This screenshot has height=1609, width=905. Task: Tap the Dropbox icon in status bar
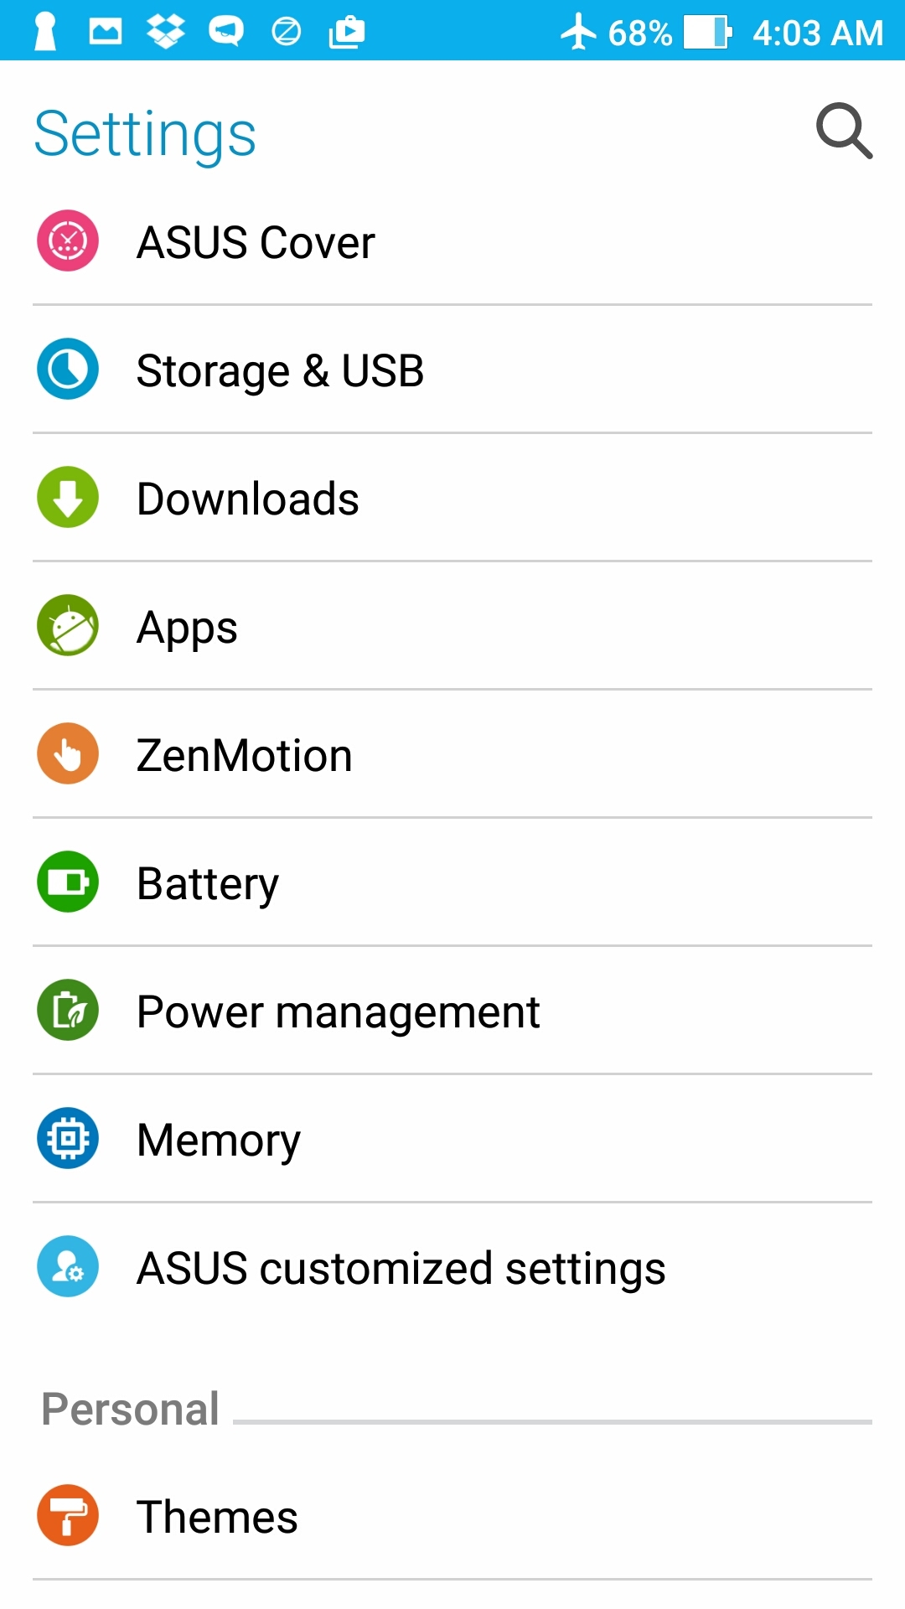[x=166, y=32]
